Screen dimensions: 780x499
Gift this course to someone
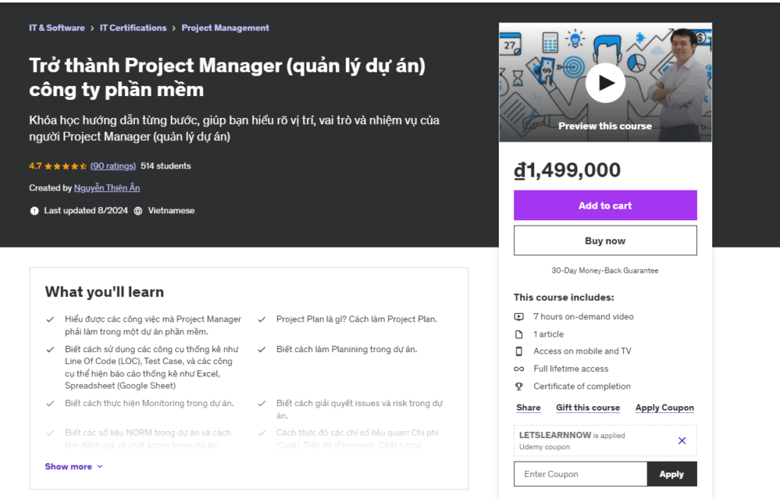coord(587,407)
